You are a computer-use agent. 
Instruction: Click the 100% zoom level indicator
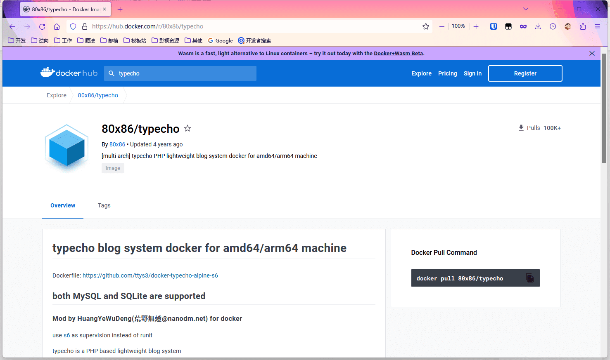[x=458, y=26]
